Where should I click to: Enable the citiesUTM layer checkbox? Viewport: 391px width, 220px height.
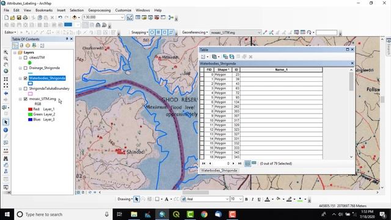[26, 57]
